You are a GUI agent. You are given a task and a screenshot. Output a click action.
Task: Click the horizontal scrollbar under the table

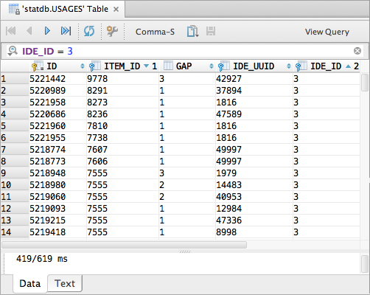124,245
